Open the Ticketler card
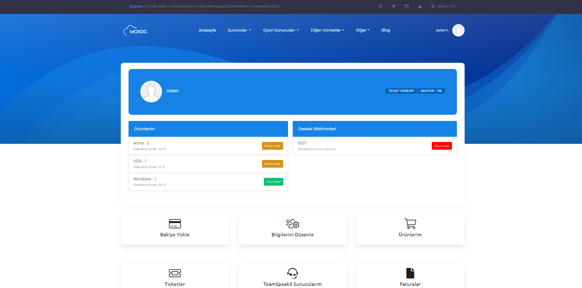582x288 pixels. click(175, 277)
